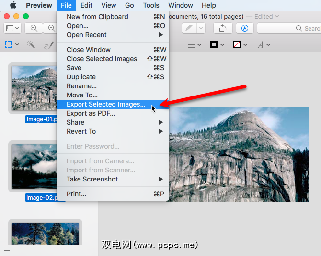The image size is (321, 256).
Task: Click the highlight pen tool
Action: (x=189, y=28)
